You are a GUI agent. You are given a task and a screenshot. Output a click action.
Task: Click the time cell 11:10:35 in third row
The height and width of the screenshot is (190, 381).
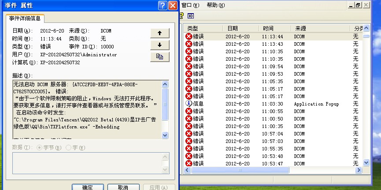pos(272,51)
